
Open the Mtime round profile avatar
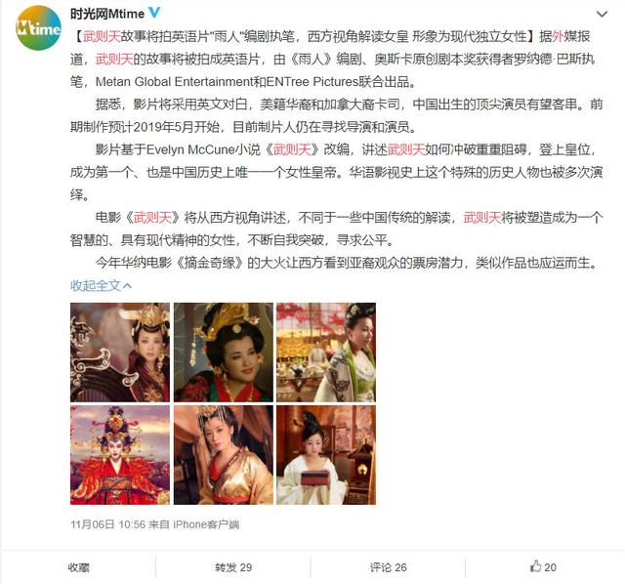38,27
